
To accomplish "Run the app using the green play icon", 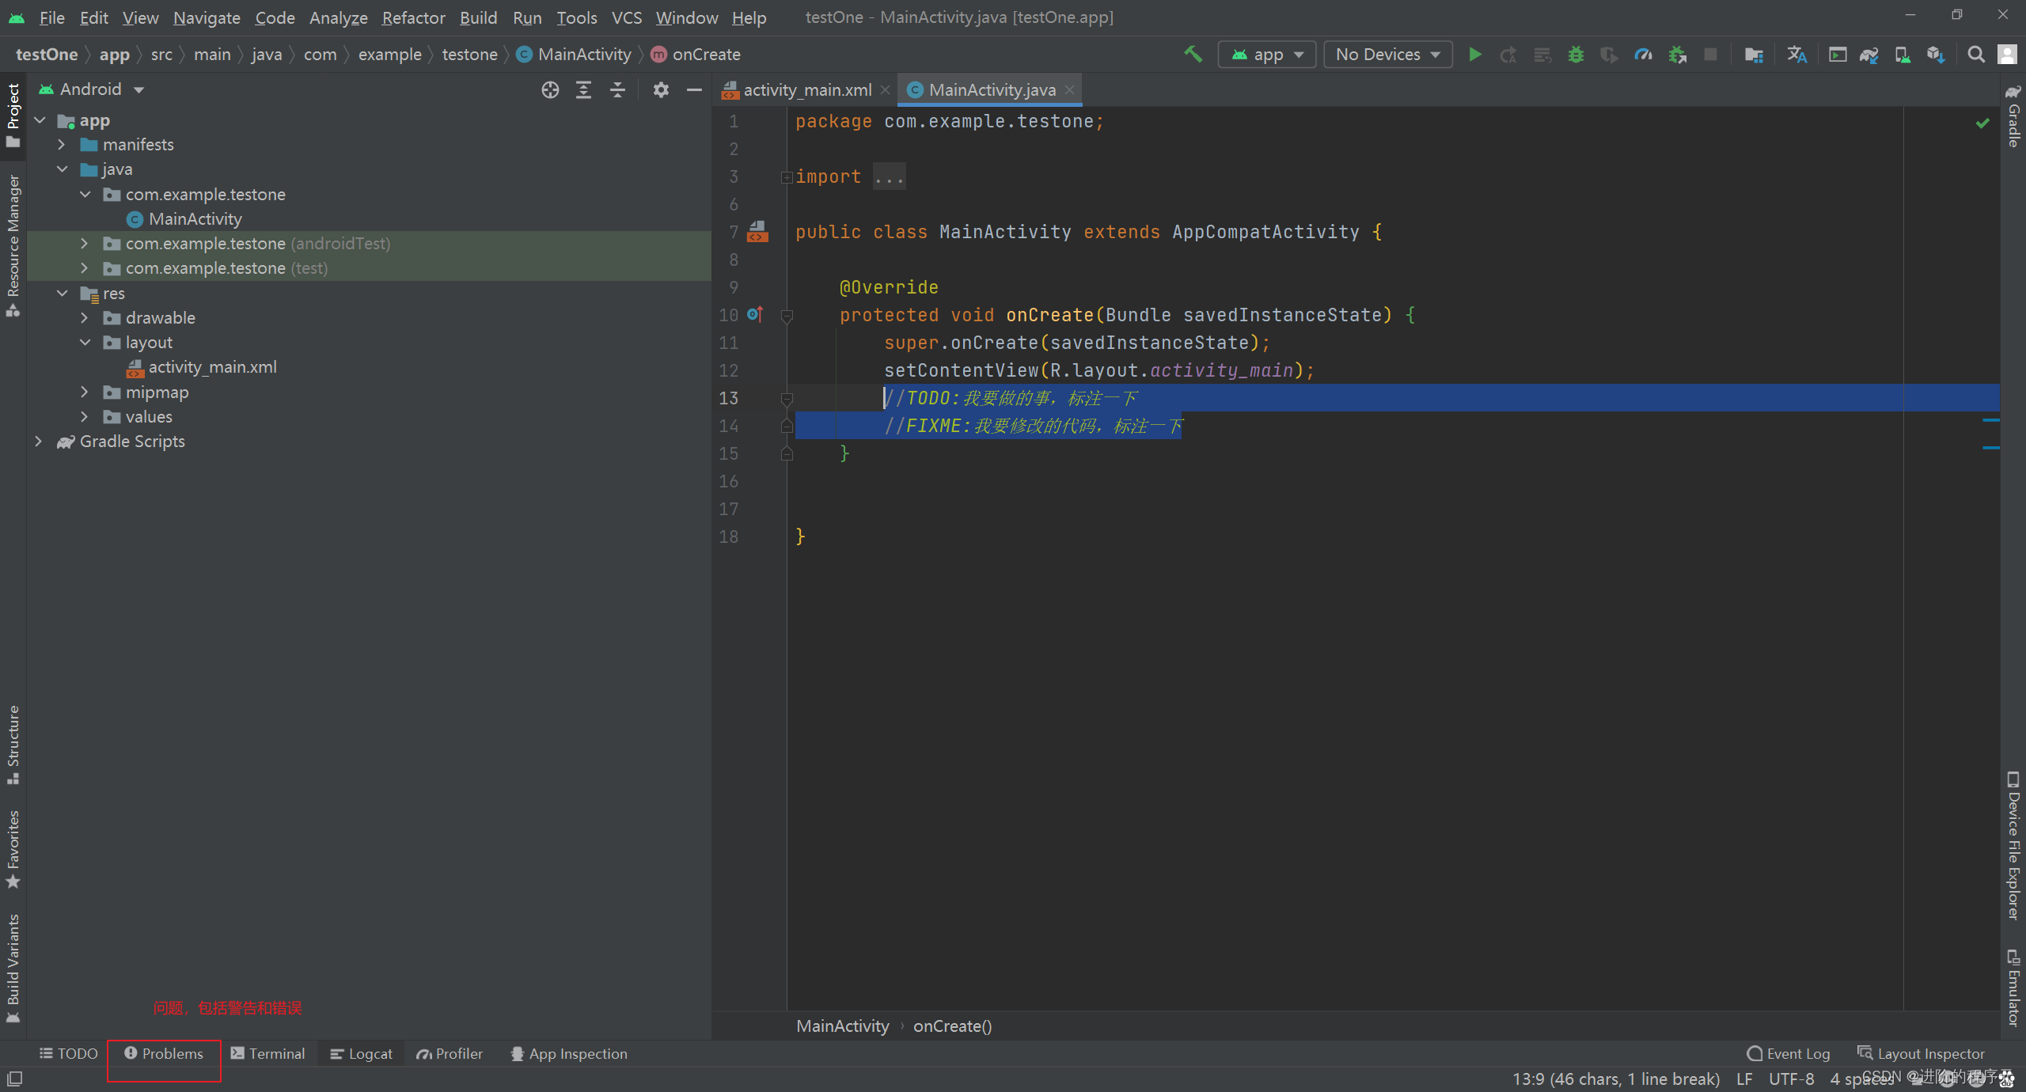I will point(1475,54).
